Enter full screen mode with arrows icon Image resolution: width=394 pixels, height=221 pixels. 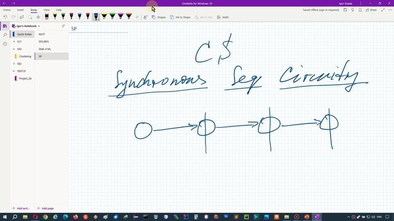tap(383, 10)
